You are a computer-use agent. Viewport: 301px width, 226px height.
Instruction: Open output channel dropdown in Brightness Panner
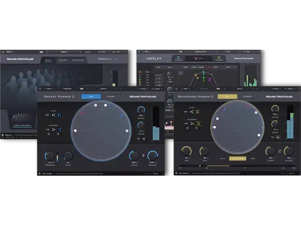(x=290, y=89)
